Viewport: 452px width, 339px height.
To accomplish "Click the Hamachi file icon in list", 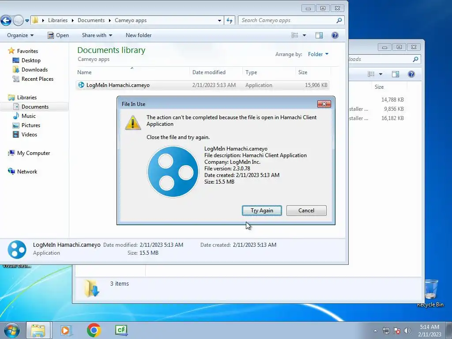I will pyautogui.click(x=81, y=85).
